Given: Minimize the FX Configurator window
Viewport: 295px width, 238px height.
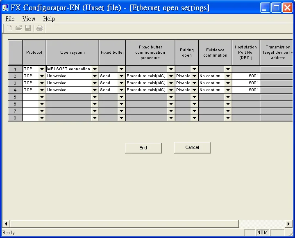Looking at the screenshot, I should [x=265, y=8].
